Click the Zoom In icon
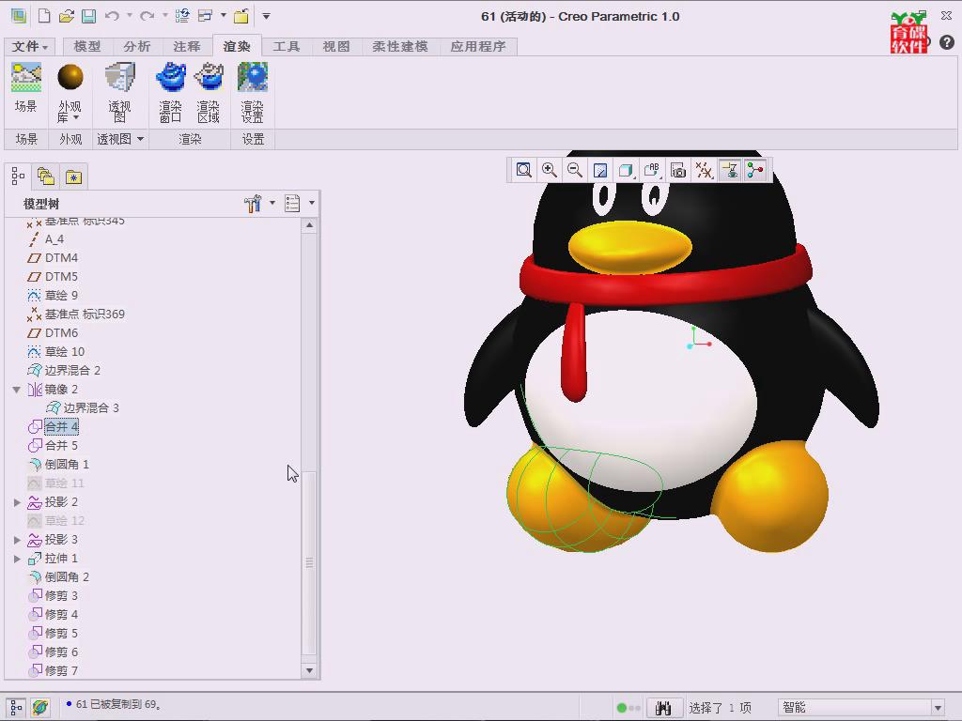The height and width of the screenshot is (721, 962). (549, 170)
